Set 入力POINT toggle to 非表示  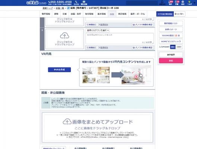pos(179,47)
